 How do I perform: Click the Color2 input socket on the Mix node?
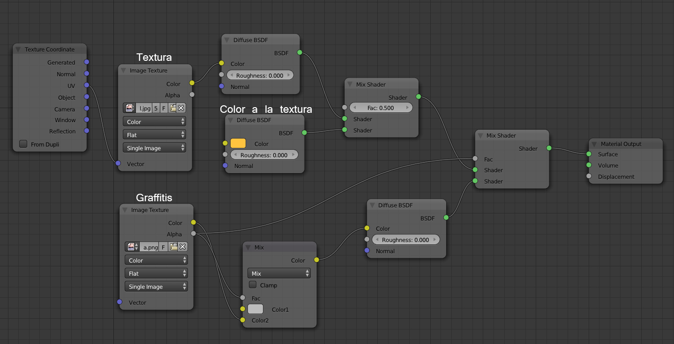pos(242,320)
